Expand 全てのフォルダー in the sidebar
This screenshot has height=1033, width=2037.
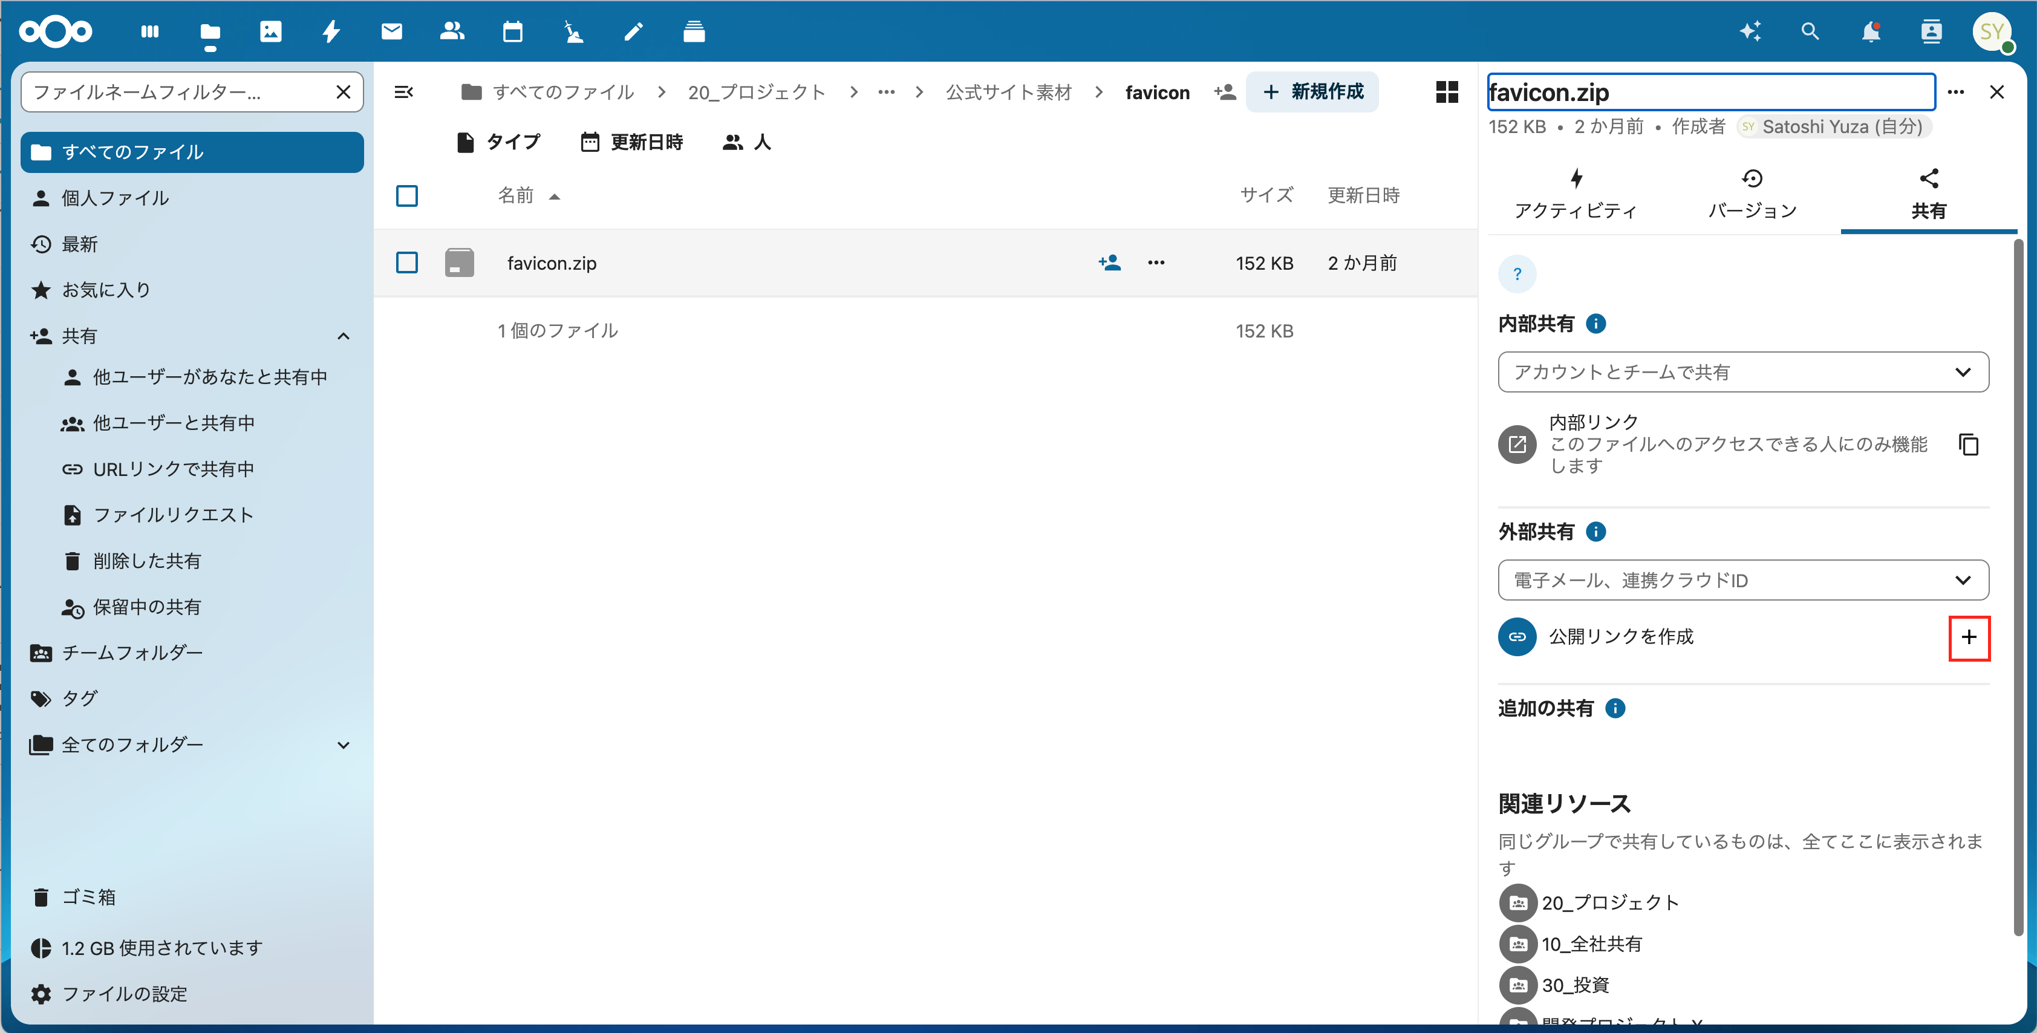point(343,745)
